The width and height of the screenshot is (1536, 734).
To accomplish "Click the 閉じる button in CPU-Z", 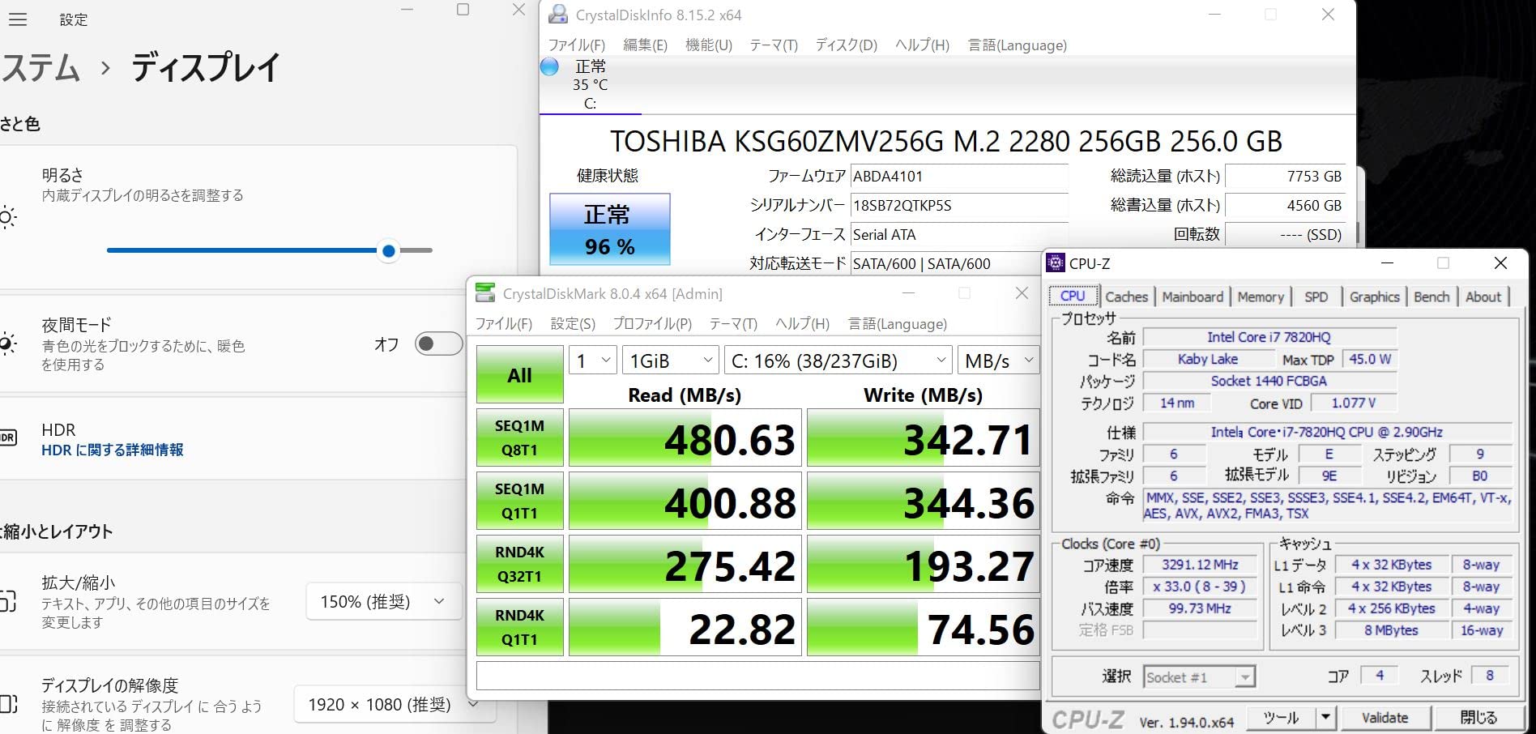I will [1478, 717].
